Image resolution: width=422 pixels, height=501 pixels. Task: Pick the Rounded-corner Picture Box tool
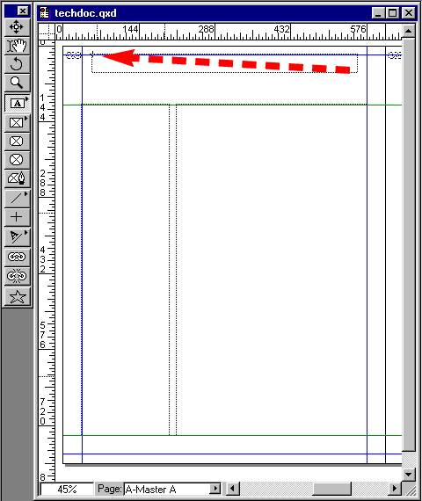point(18,142)
